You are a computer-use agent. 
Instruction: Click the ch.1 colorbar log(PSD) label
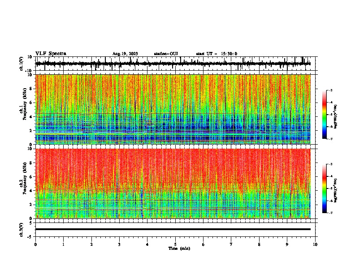(x=335, y=117)
